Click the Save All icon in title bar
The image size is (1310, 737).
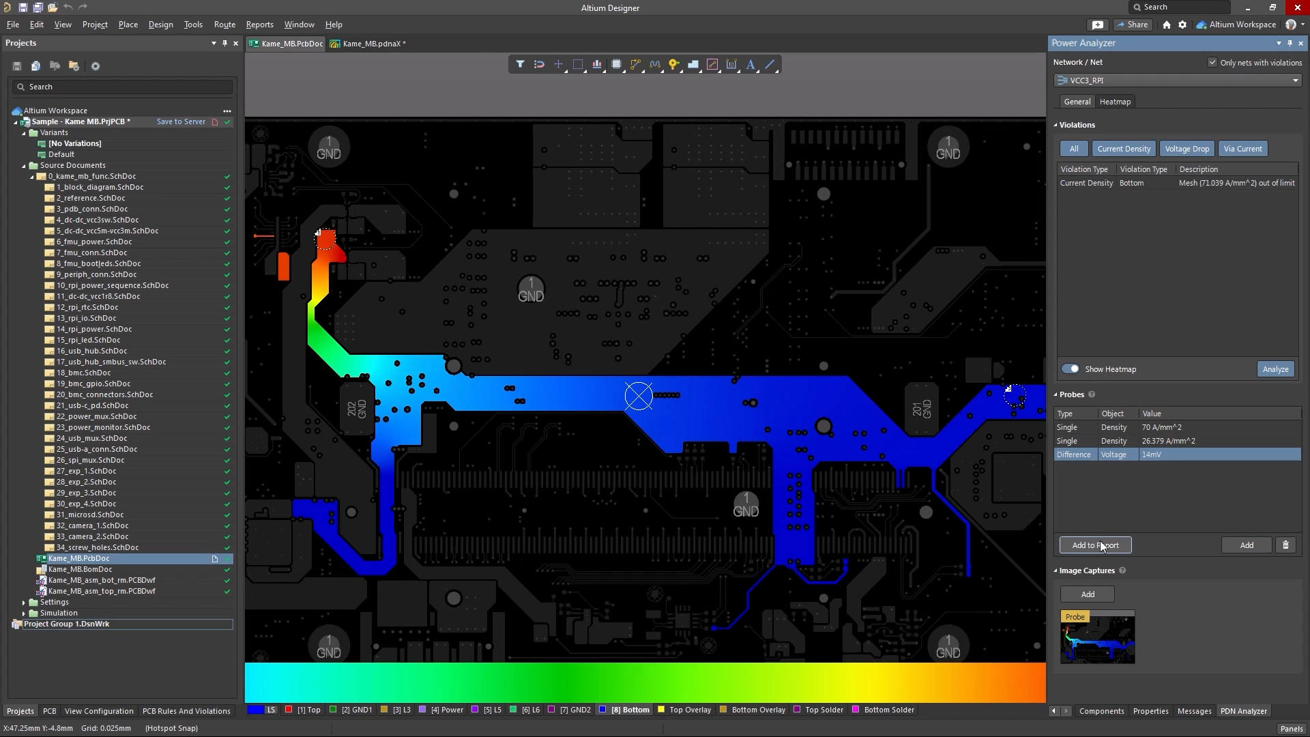pos(38,8)
